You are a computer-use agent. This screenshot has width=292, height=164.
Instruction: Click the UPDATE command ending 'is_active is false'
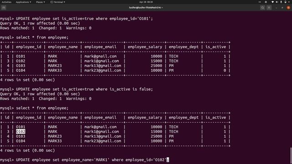[84, 89]
